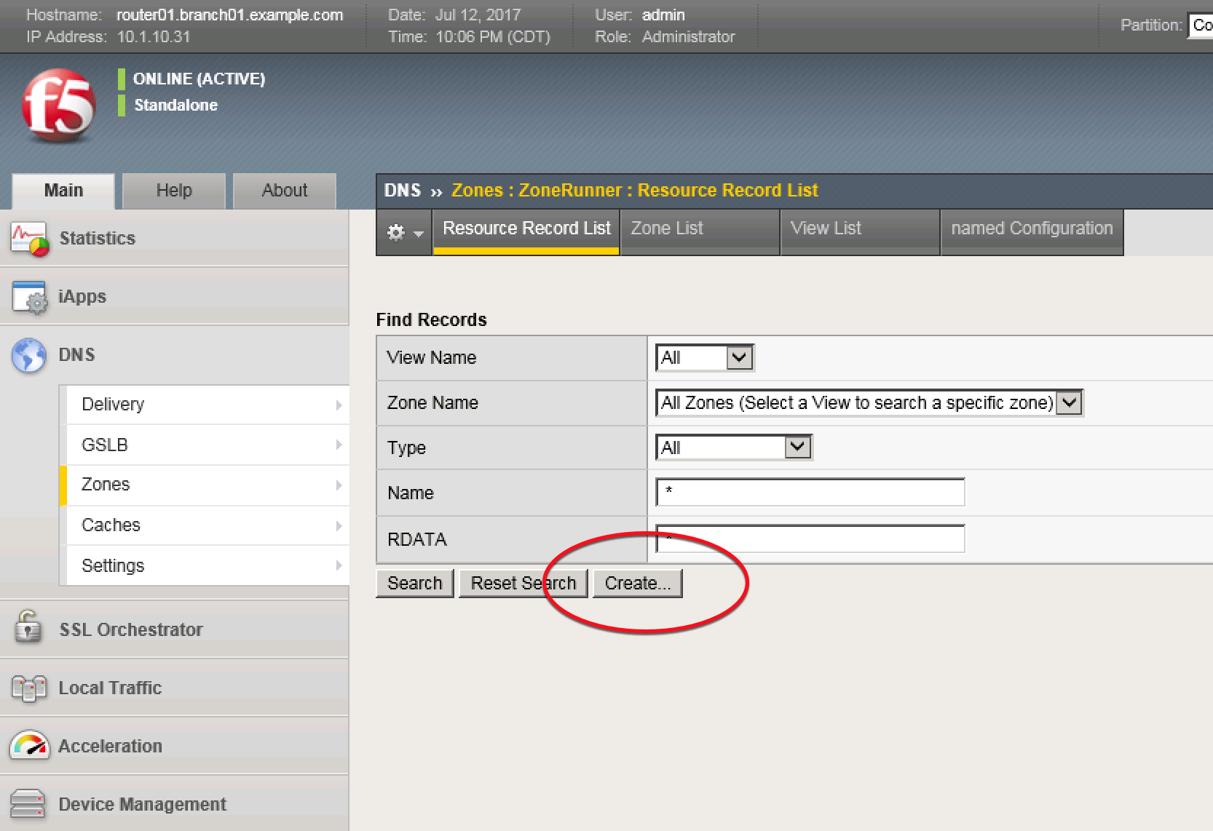Click the Acceleration gauge icon
1213x831 pixels.
29,746
